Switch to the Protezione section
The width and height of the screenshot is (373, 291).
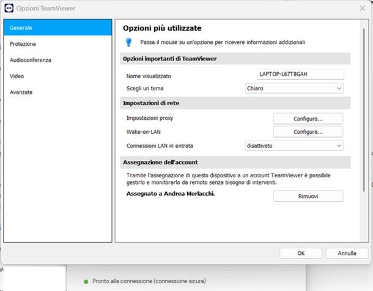(x=58, y=44)
